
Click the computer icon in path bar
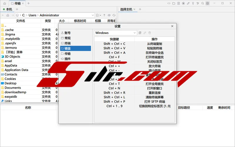click(17, 15)
